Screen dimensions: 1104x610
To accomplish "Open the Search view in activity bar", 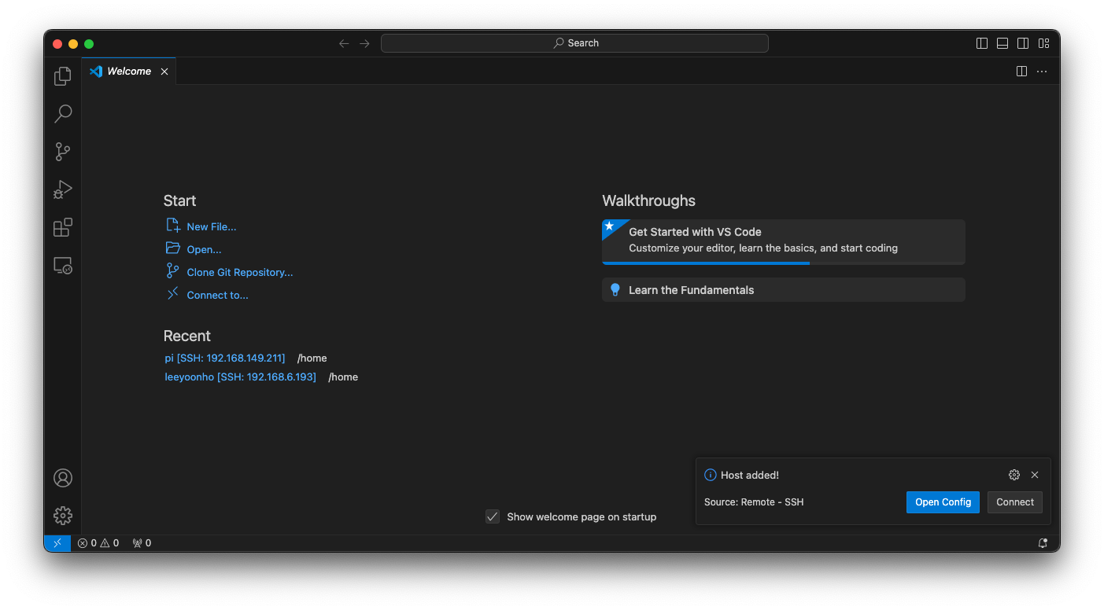I will [63, 114].
